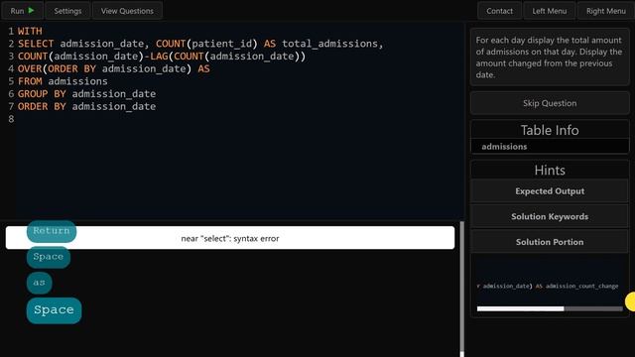This screenshot has width=635, height=357.
Task: Click the Table Info heading
Action: (550, 130)
